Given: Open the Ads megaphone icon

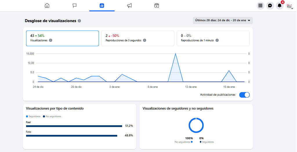Looking at the screenshot, I should 129,6.
